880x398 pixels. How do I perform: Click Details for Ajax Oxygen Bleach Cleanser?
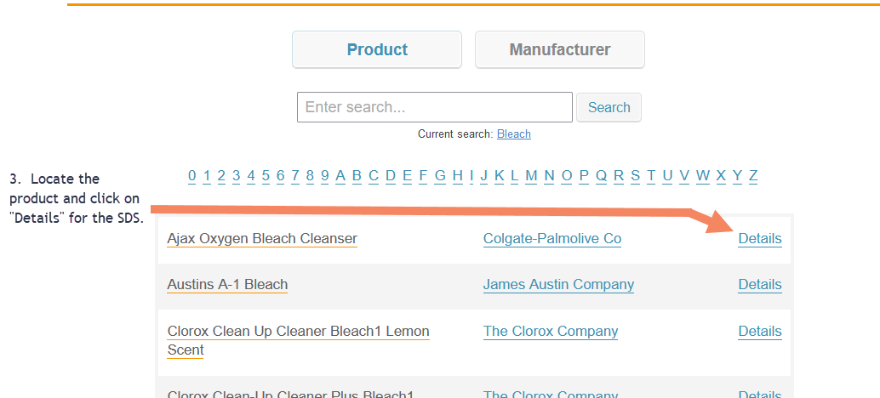click(x=760, y=239)
